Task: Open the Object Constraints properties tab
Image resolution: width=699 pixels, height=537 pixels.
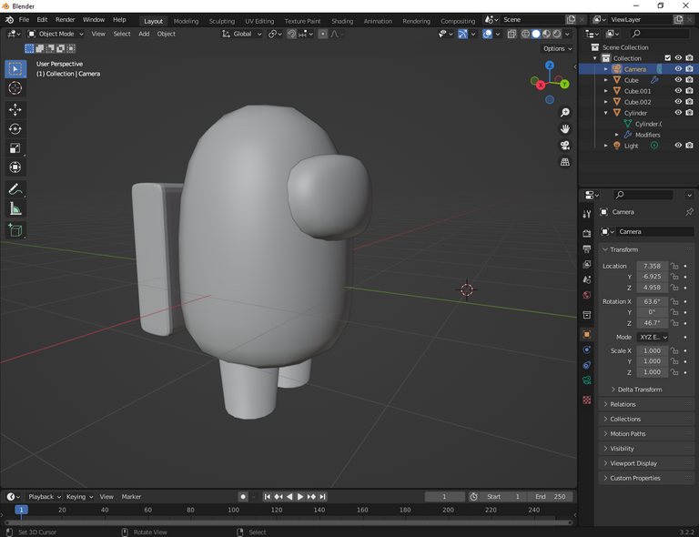Action: point(587,365)
